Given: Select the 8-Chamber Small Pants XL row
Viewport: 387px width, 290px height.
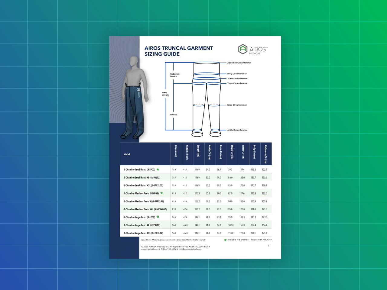Looking at the screenshot, I should coord(142,178).
